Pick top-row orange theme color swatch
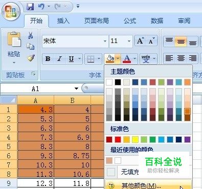The height and width of the screenshot is (189, 202). pos(187,82)
